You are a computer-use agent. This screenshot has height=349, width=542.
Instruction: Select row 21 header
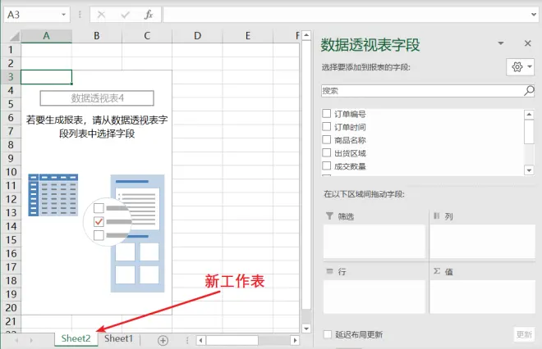11,321
